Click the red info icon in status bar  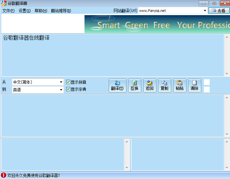[x=4, y=175]
